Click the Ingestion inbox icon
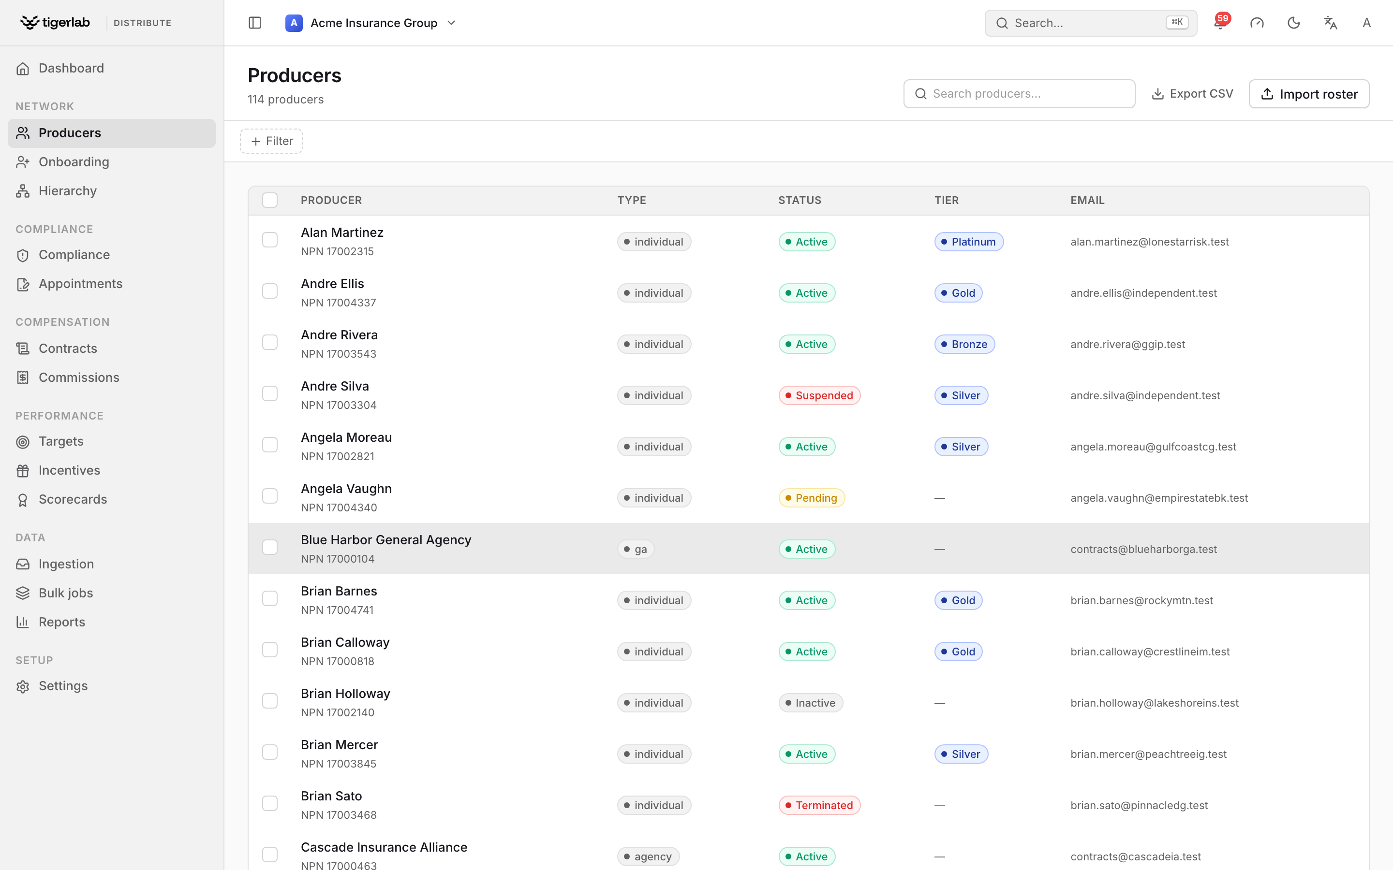The height and width of the screenshot is (870, 1393). coord(23,565)
